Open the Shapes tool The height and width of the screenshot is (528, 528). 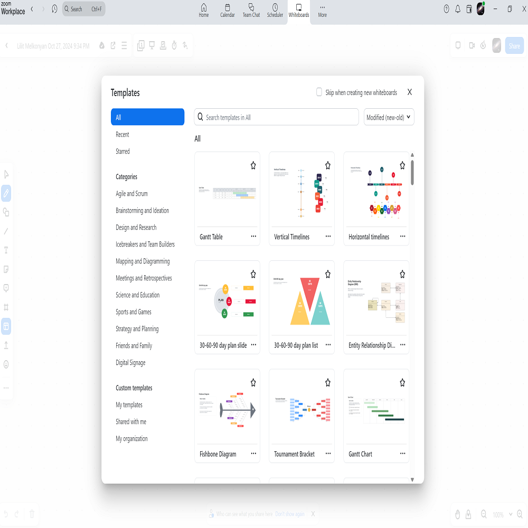tap(6, 212)
